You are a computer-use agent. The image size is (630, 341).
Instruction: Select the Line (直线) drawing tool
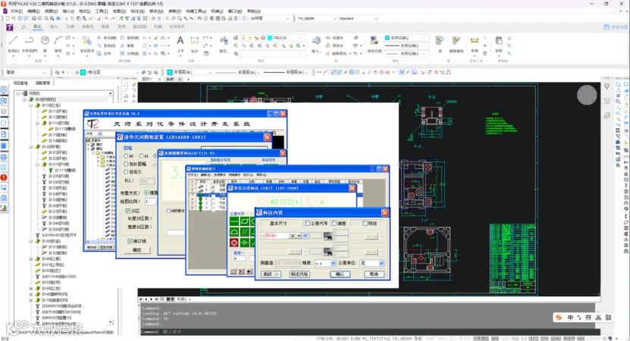pyautogui.click(x=13, y=41)
